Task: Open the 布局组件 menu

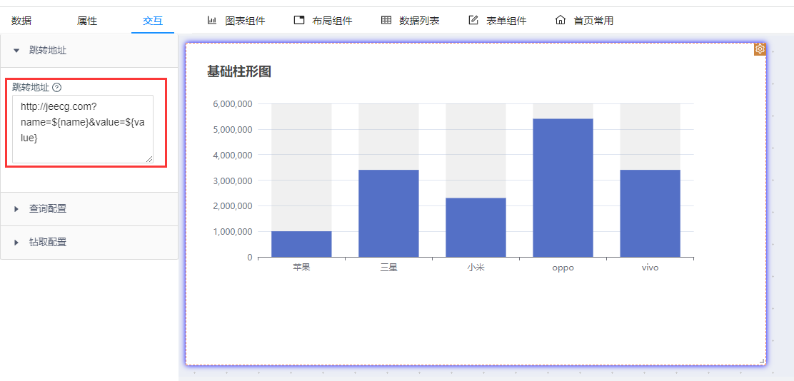Action: point(332,21)
